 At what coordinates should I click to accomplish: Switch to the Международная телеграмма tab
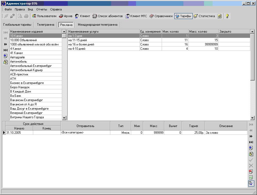point(97,25)
